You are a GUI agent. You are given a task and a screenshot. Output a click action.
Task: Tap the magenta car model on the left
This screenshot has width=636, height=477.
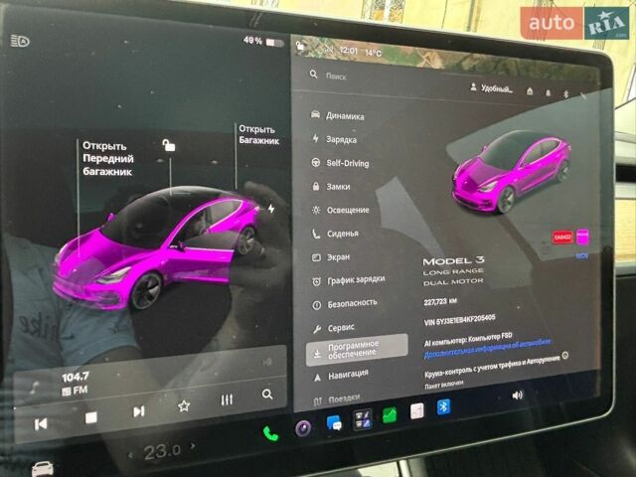156,247
